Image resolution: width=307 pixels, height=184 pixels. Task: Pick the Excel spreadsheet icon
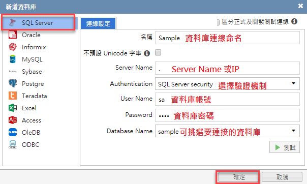pos(13,108)
